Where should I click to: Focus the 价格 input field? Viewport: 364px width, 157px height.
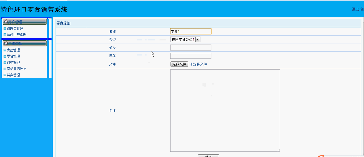coord(191,47)
